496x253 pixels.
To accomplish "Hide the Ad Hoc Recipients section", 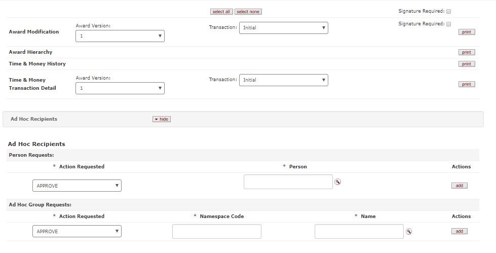I will 162,119.
